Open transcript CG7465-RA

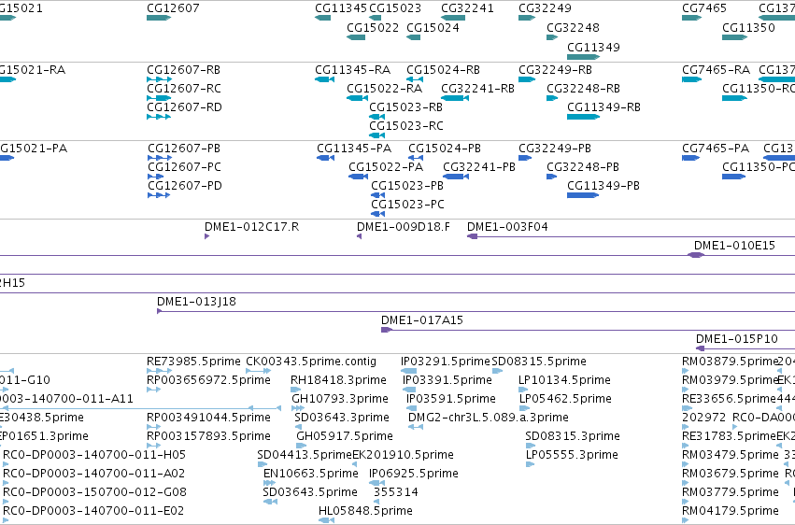coord(716,69)
